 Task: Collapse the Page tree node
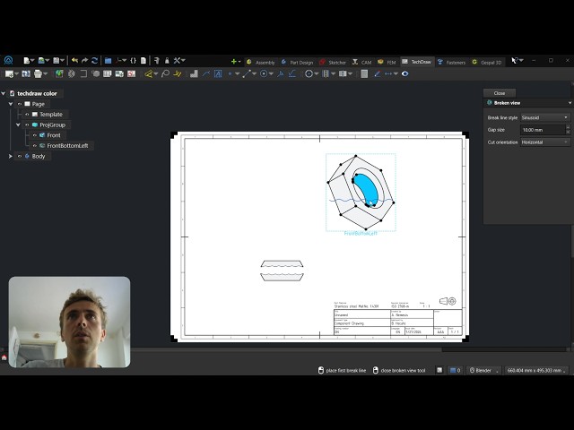(11, 104)
